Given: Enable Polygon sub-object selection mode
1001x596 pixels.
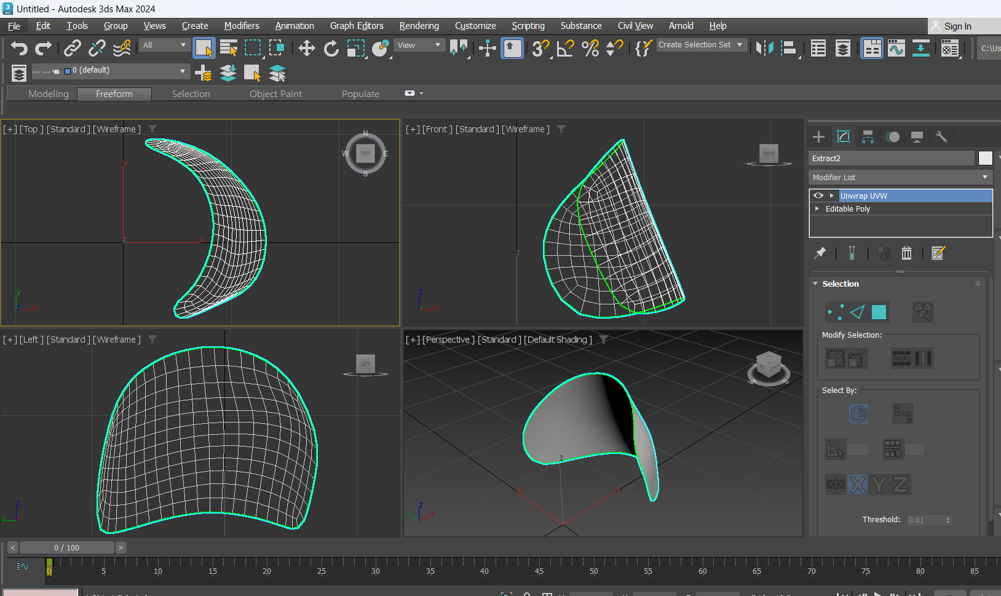Looking at the screenshot, I should click(x=879, y=312).
